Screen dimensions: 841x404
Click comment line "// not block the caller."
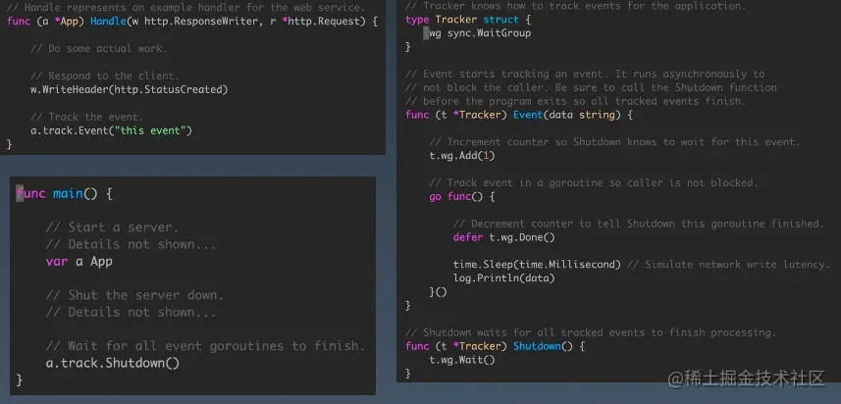591,88
